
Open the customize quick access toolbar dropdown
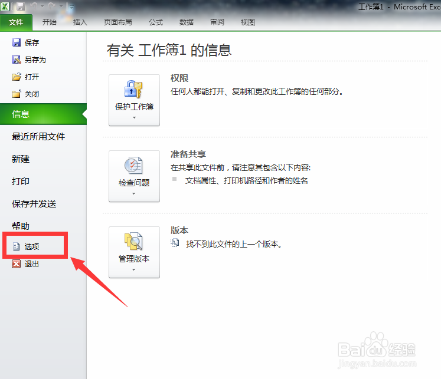pyautogui.click(x=70, y=6)
